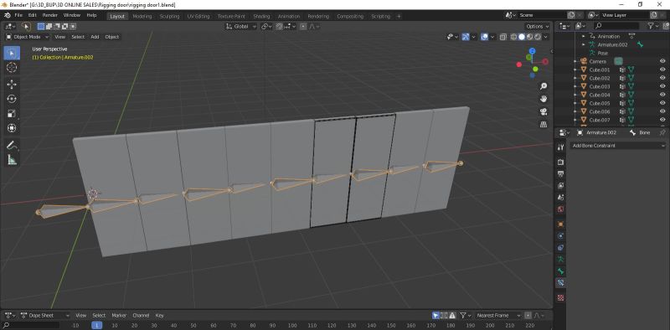Open the Options dropdown in viewport
Screen dimensions: 670x330
click(x=537, y=27)
